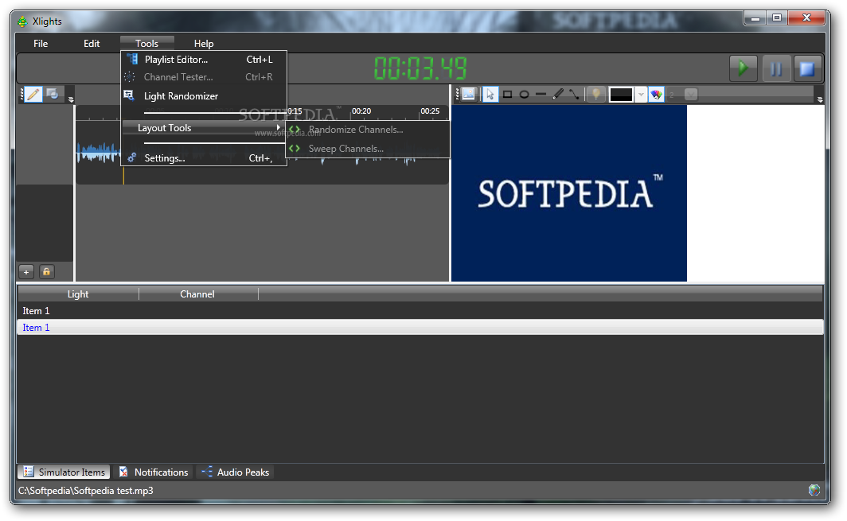
Task: Click the Xlights title bar app icon
Action: coord(22,21)
